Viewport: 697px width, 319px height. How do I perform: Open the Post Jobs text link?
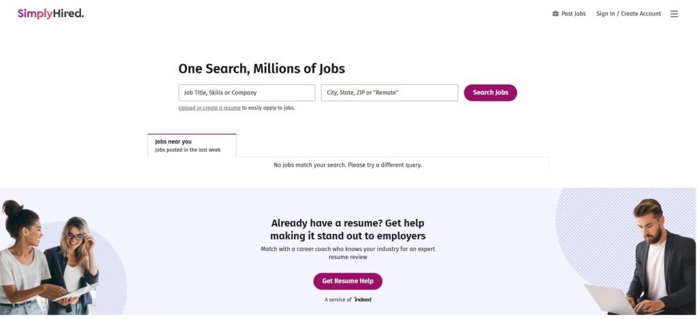tap(573, 14)
